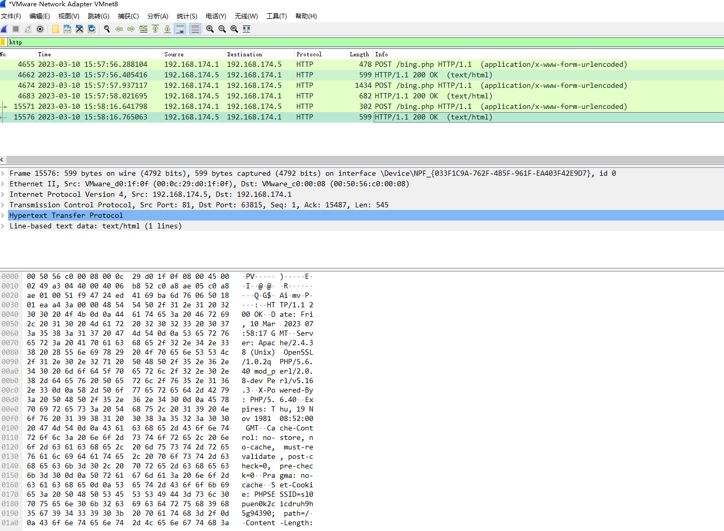
Task: Jump to the last packet
Action: tap(167, 29)
